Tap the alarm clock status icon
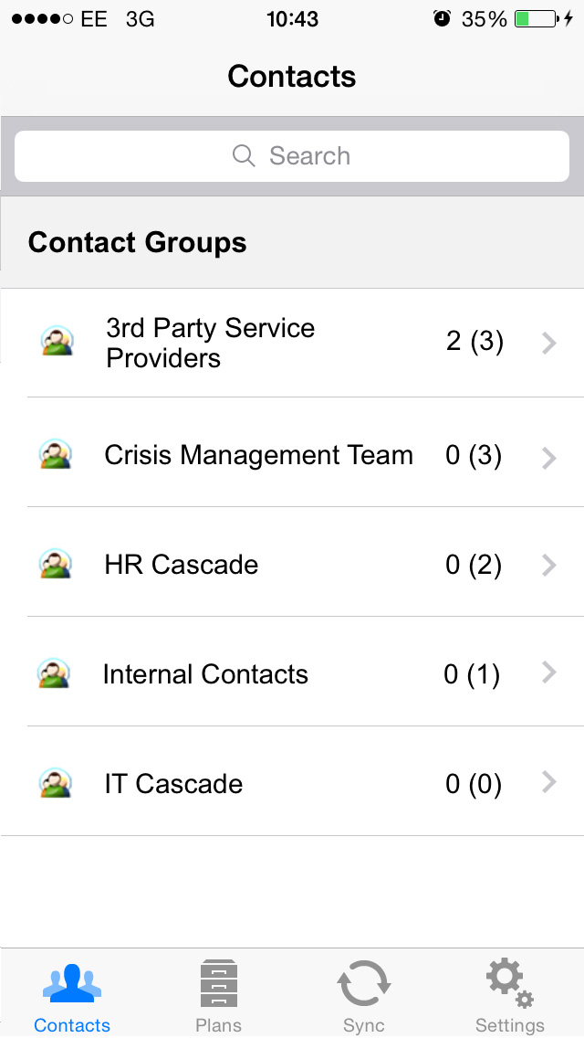The image size is (584, 1038). point(443,19)
